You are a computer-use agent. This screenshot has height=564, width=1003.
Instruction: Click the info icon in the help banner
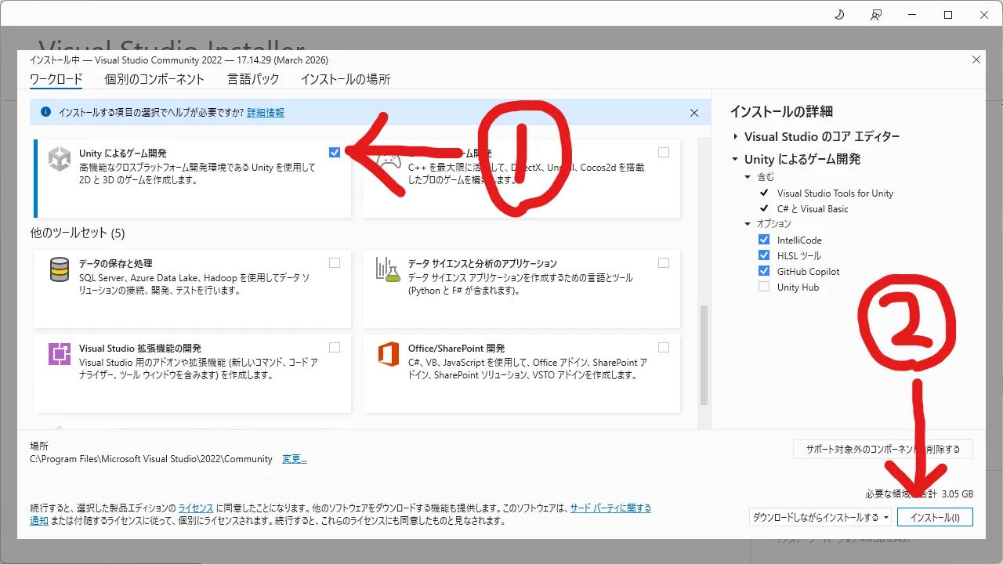[45, 112]
